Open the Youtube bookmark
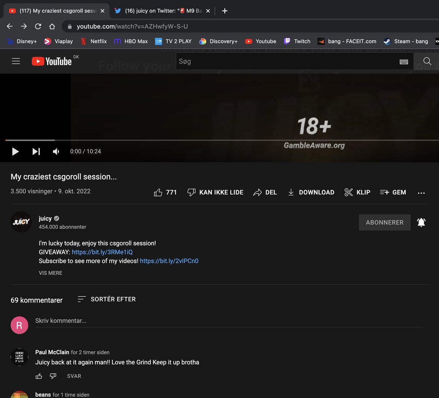Image resolution: width=439 pixels, height=398 pixels. click(260, 41)
